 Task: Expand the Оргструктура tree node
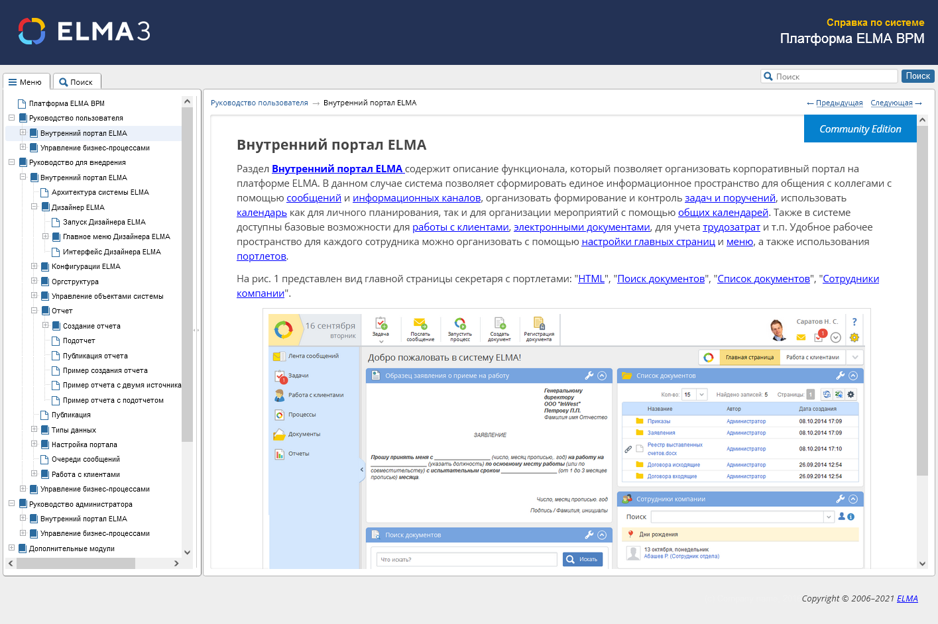click(x=34, y=281)
